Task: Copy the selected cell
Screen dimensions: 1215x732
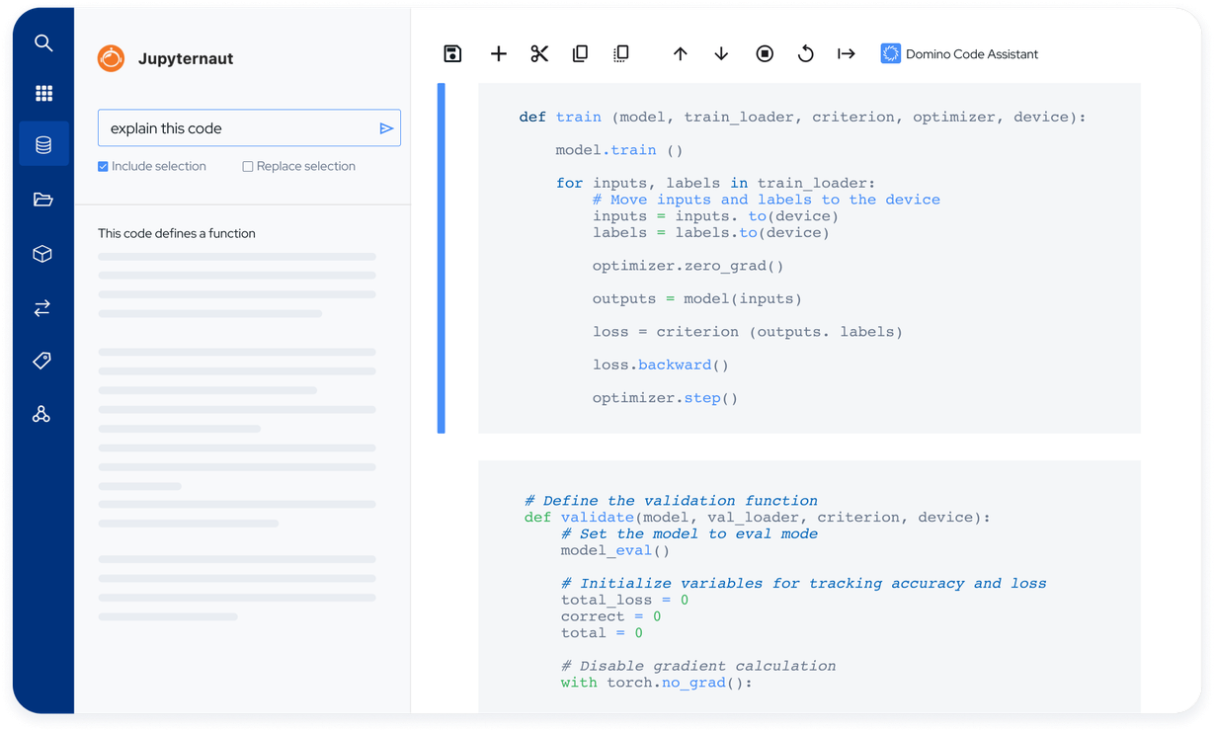Action: click(x=580, y=53)
